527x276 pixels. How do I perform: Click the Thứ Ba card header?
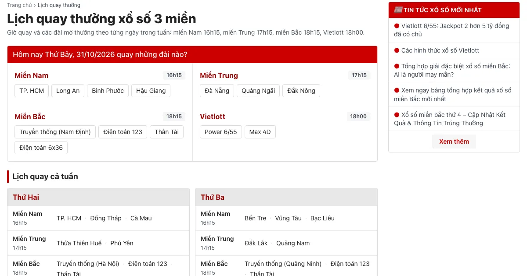point(286,197)
